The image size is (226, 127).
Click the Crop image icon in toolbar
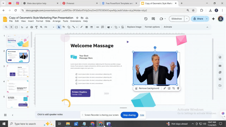(x=116, y=27)
